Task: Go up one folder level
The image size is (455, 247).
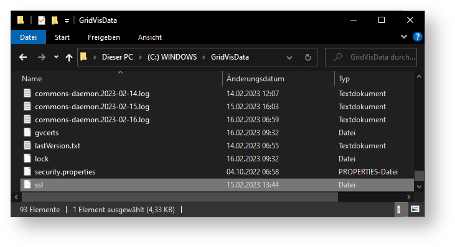Action: click(x=68, y=57)
